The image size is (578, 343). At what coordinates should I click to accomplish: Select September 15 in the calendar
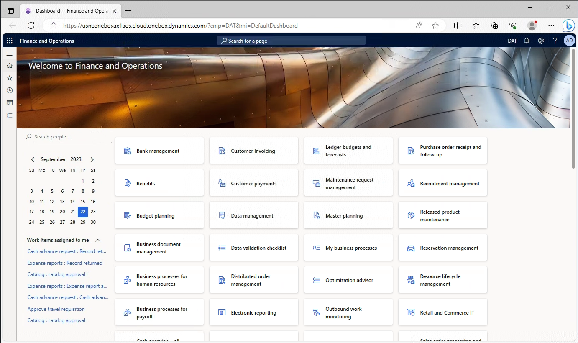[83, 202]
